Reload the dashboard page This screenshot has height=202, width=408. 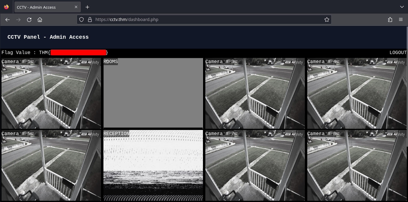(x=29, y=20)
